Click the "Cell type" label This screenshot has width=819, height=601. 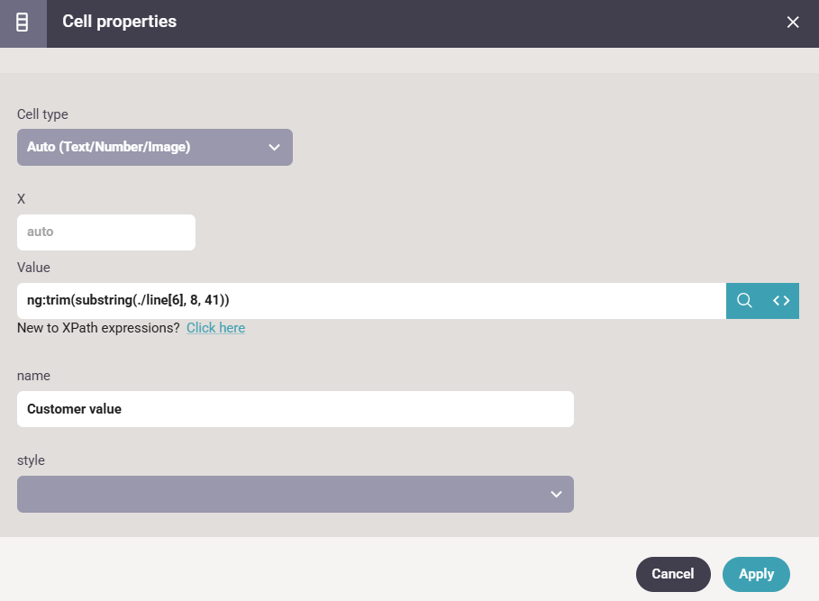42,114
